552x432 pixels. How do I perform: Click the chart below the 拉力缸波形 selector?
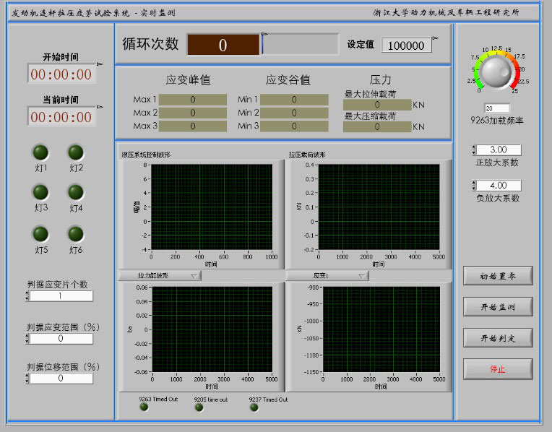click(x=212, y=329)
